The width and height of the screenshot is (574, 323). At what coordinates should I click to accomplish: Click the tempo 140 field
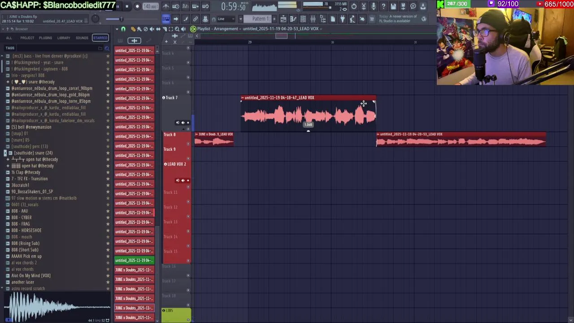[x=150, y=6]
